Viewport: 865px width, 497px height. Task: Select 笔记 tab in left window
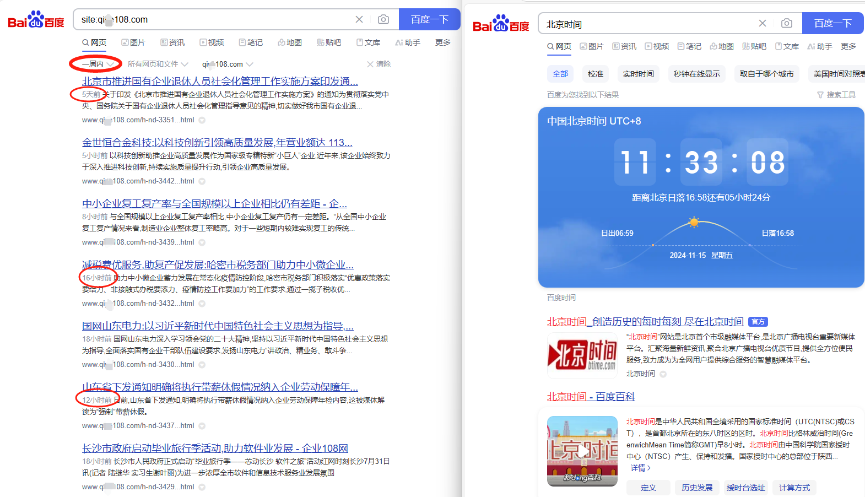tap(251, 42)
